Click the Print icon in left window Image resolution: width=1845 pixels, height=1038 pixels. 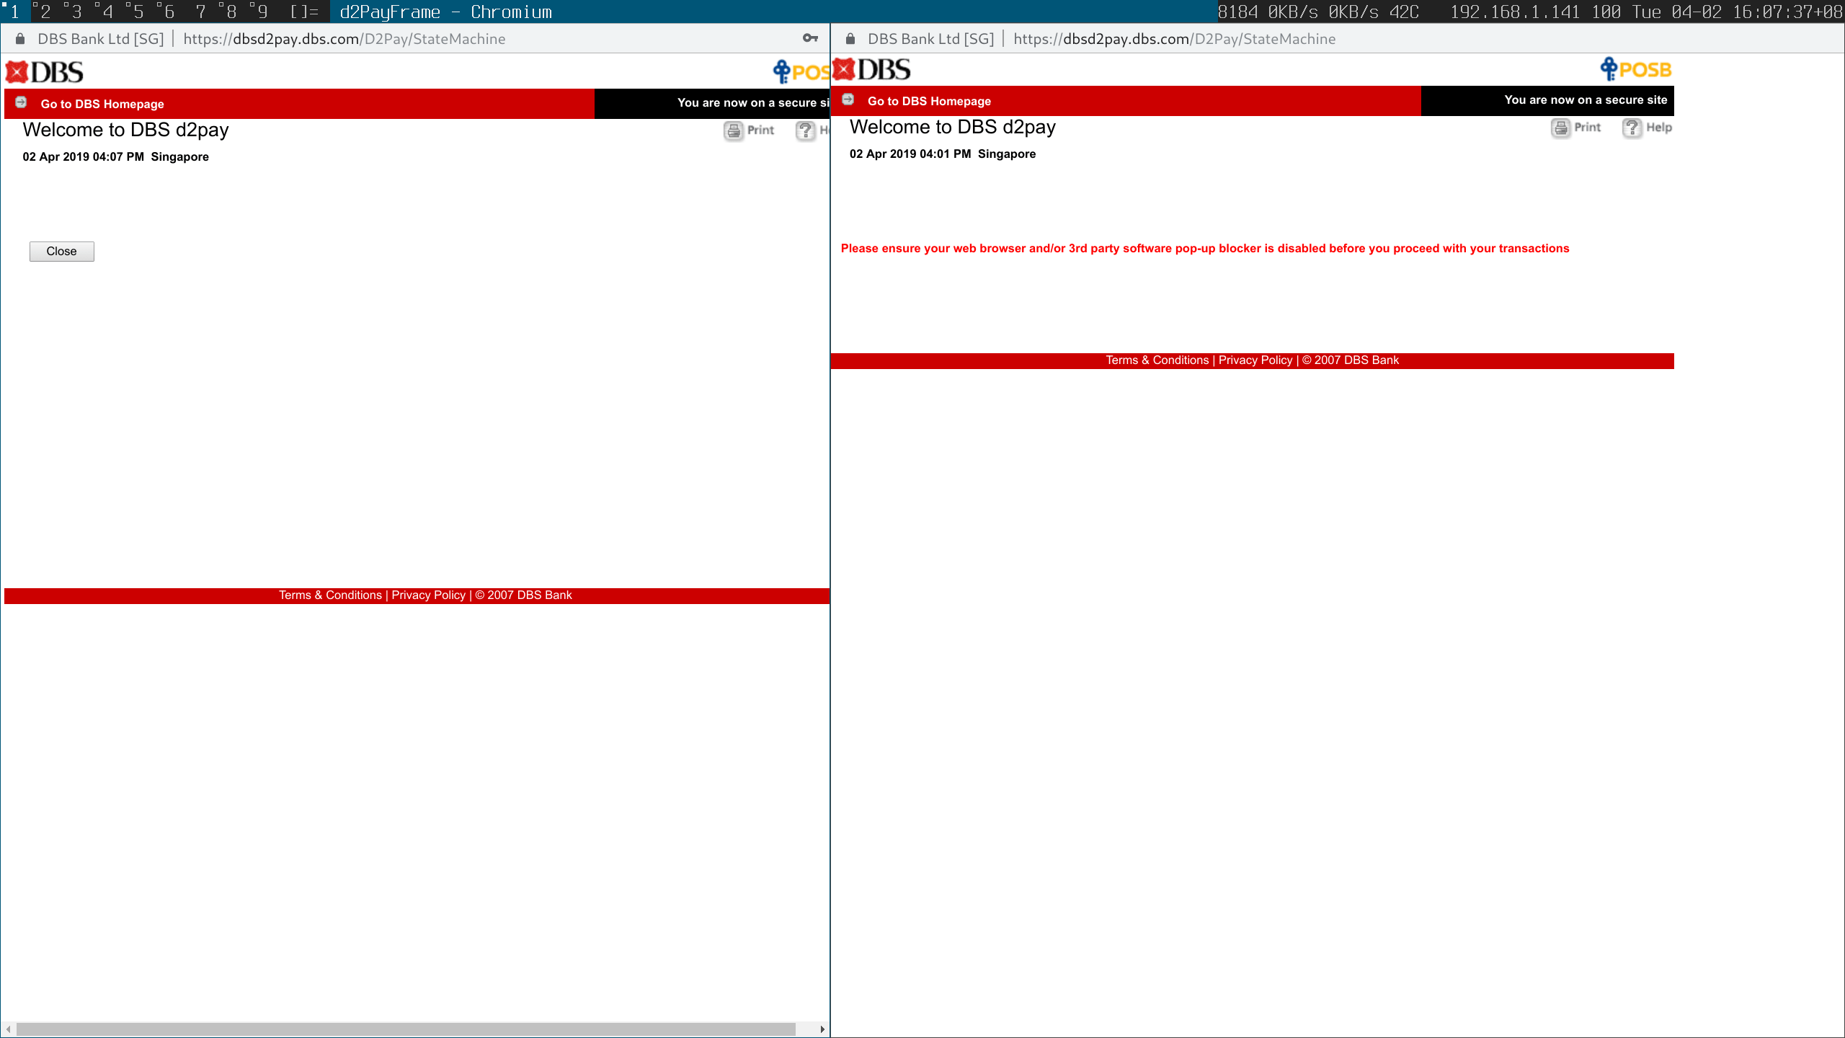click(x=734, y=130)
